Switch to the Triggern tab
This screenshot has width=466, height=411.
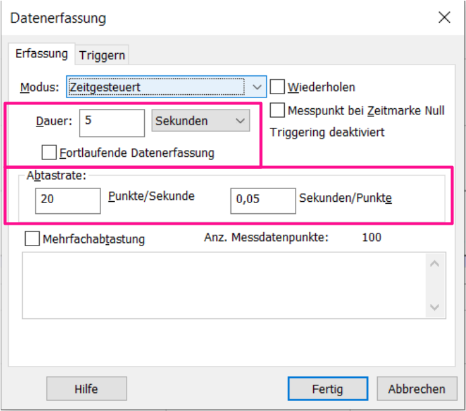102,55
